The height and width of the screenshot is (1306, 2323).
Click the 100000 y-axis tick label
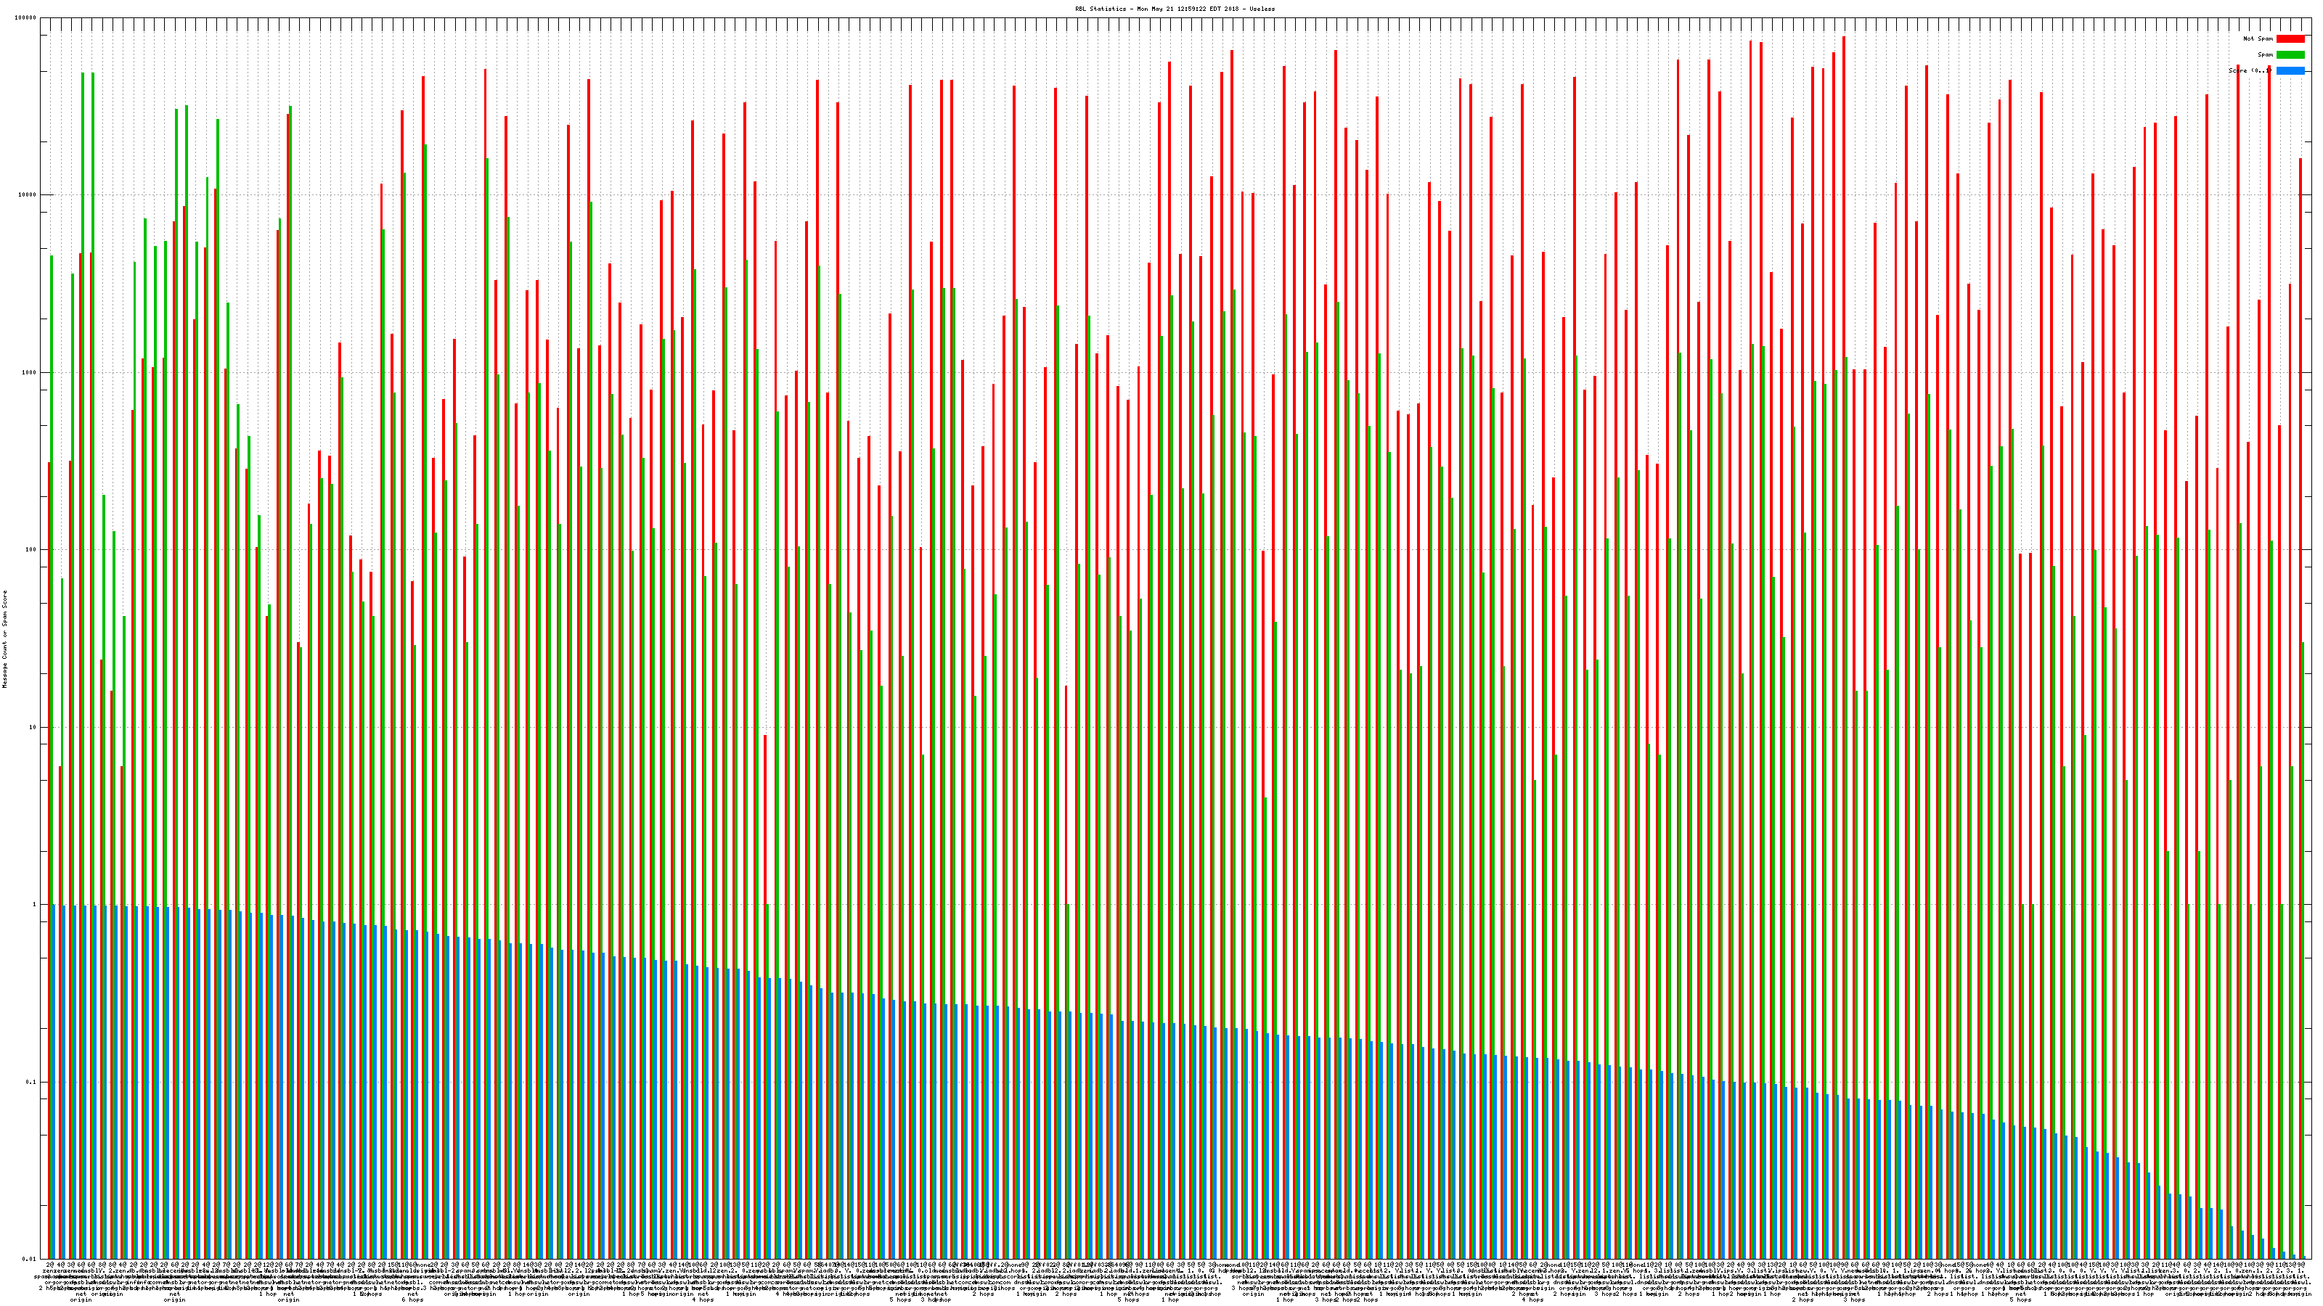pos(26,18)
